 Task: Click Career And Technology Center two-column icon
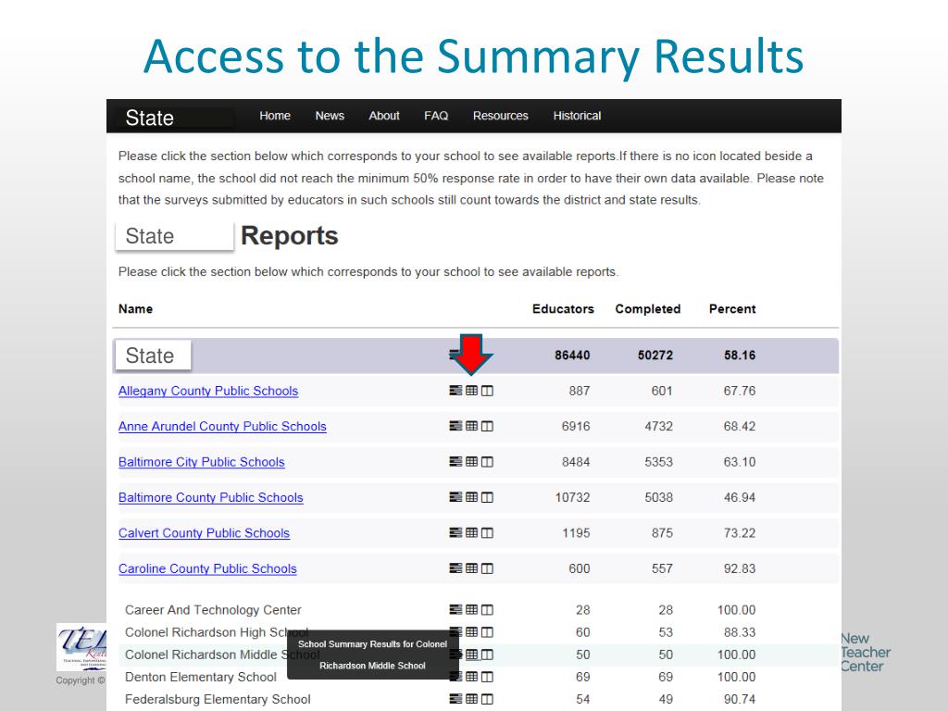487,610
